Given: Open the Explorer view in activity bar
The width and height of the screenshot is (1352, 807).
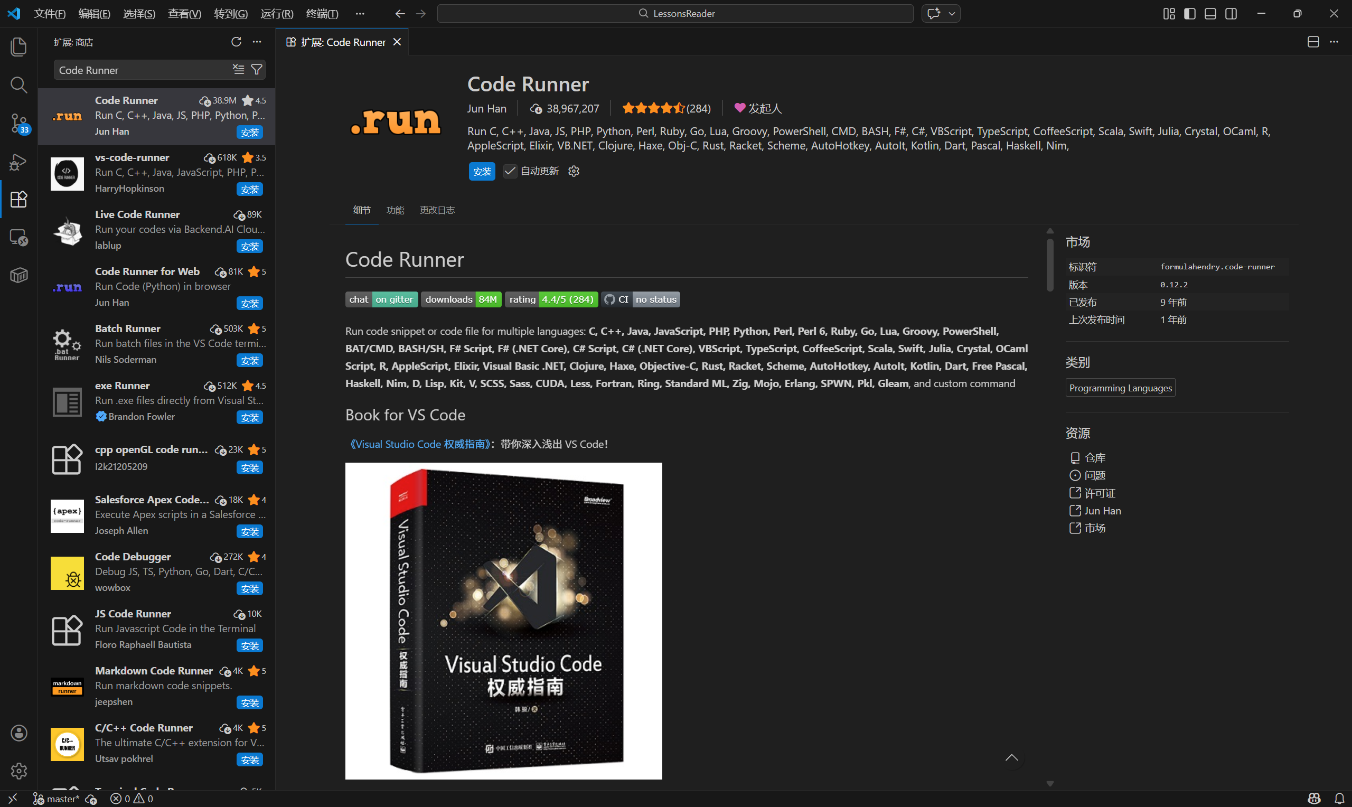Looking at the screenshot, I should point(18,47).
